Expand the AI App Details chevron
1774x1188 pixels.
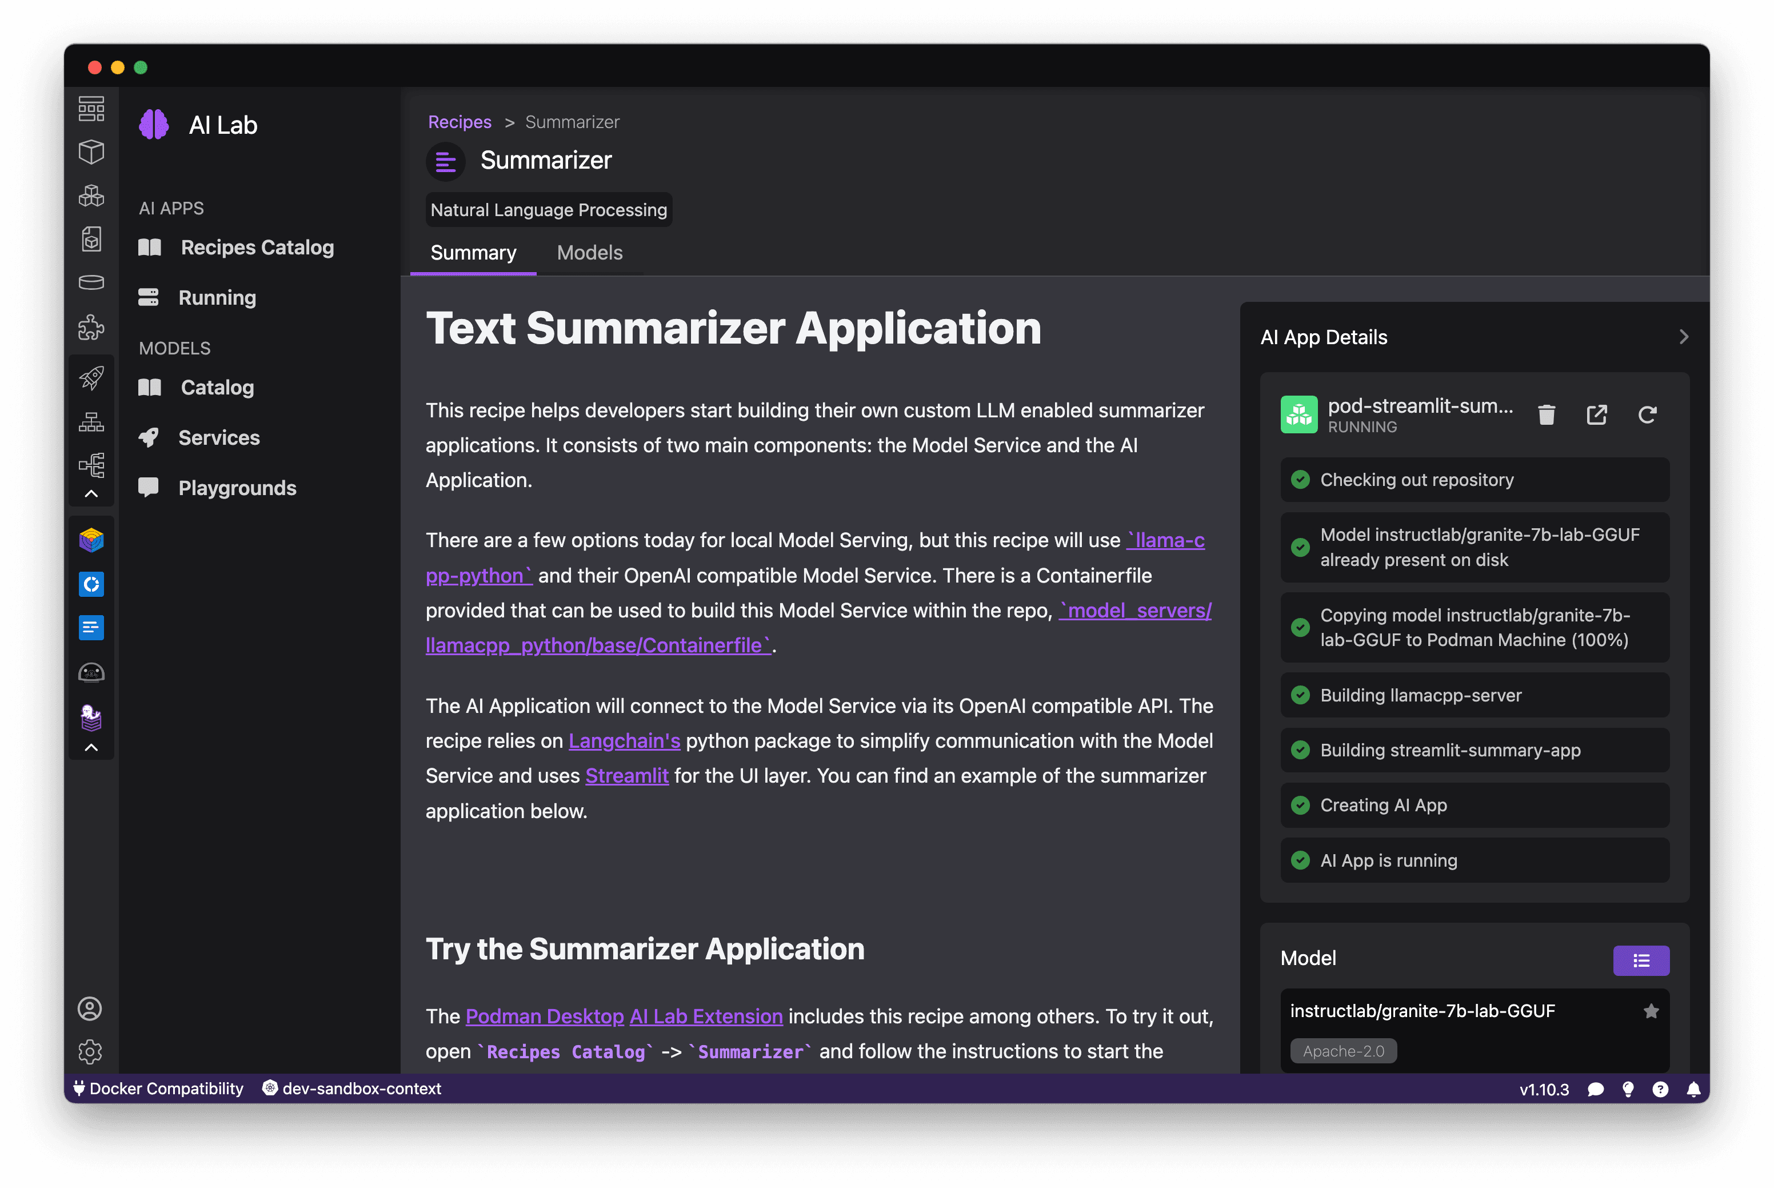coord(1684,337)
